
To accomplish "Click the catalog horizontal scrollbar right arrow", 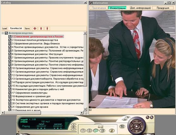I will coord(82,113).
